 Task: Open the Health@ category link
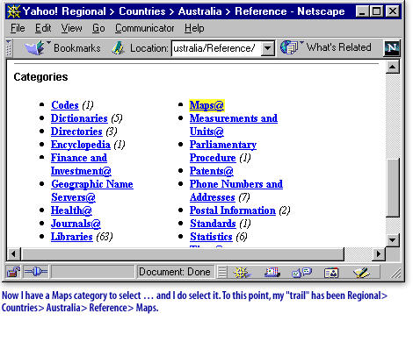coord(71,210)
